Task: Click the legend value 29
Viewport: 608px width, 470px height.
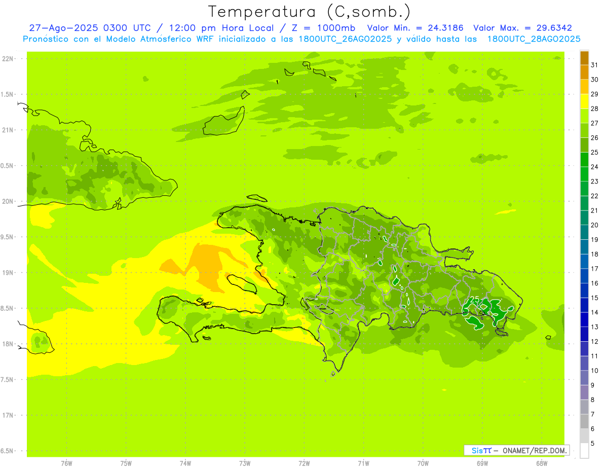Action: click(x=595, y=94)
